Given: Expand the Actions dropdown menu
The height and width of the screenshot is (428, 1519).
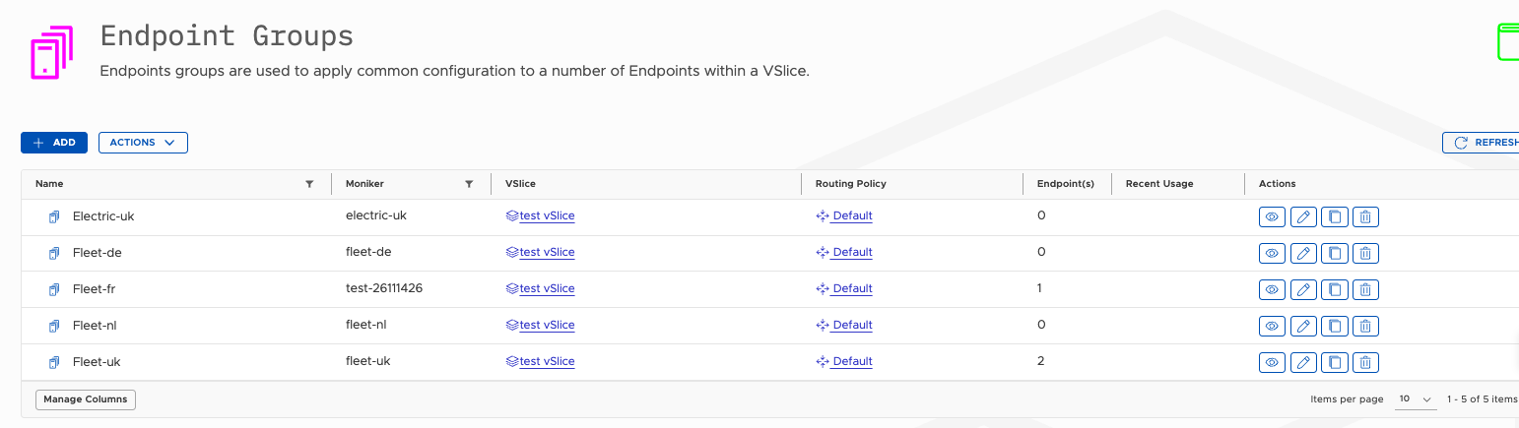Looking at the screenshot, I should (143, 143).
